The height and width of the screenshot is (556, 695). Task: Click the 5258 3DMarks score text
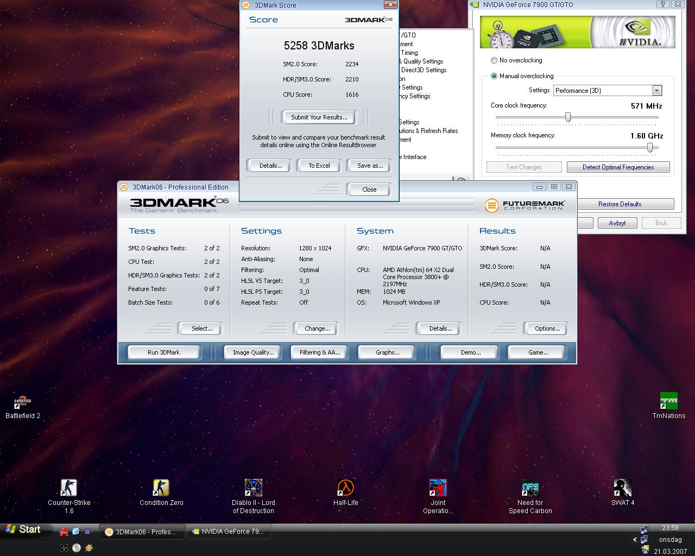click(319, 46)
